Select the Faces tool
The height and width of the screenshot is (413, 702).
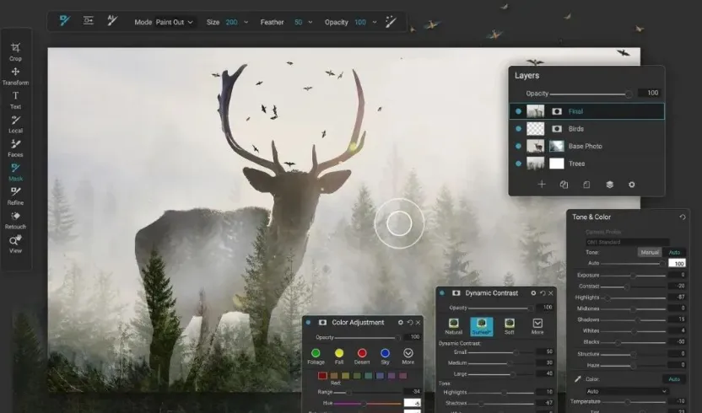[15, 148]
